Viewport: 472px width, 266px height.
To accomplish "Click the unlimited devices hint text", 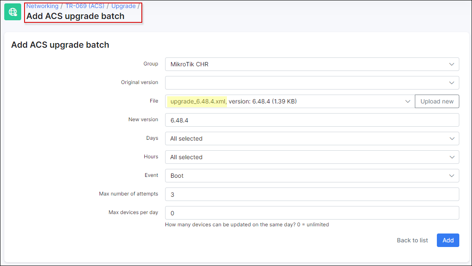I will (247, 225).
